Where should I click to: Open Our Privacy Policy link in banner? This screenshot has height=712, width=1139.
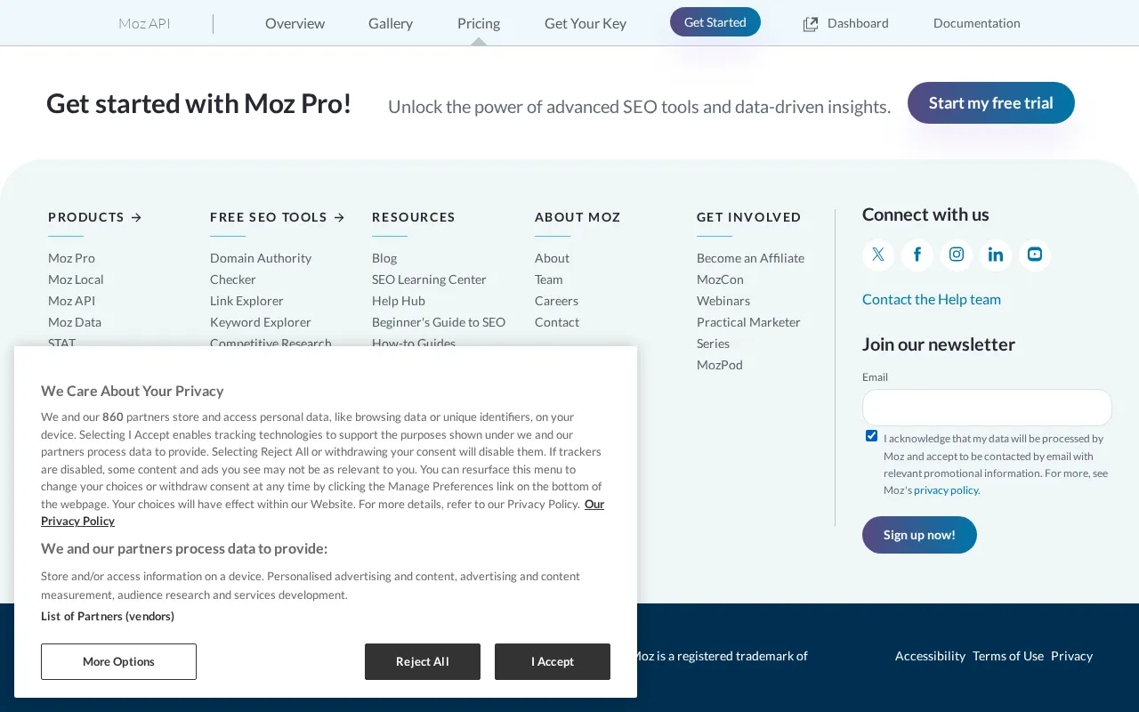(x=594, y=504)
